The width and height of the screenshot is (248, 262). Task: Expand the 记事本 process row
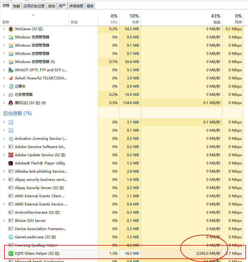pos(4,86)
